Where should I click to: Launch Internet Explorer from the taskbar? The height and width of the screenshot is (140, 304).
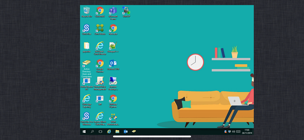click(109, 131)
